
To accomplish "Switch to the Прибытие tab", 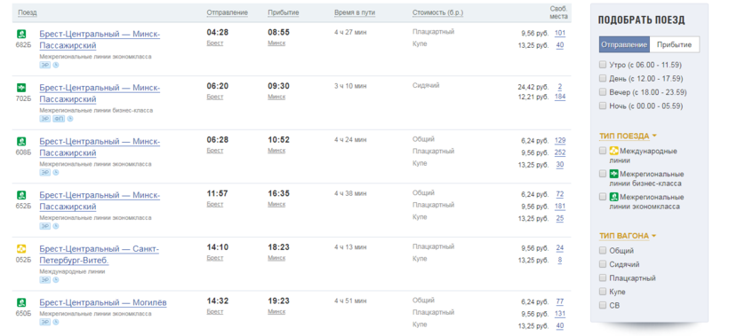I will pos(674,44).
